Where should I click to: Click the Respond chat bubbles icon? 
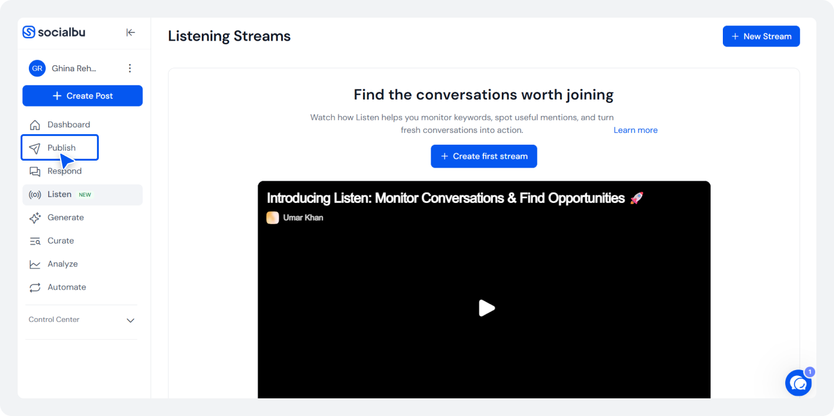pyautogui.click(x=35, y=171)
